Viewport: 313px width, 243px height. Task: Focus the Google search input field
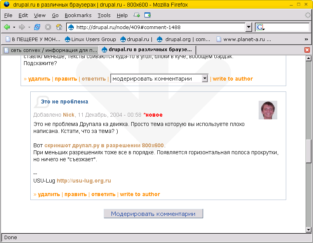(287, 27)
